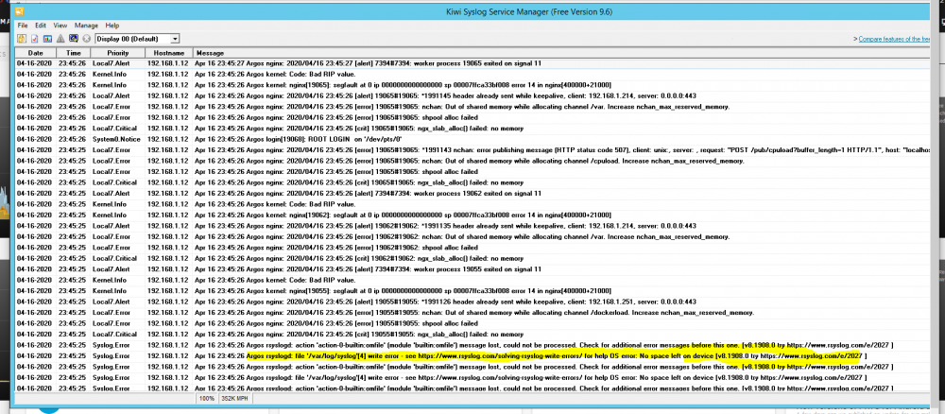The height and width of the screenshot is (414, 945).
Task: Select the worker process 19065 exited message
Action: [368, 63]
